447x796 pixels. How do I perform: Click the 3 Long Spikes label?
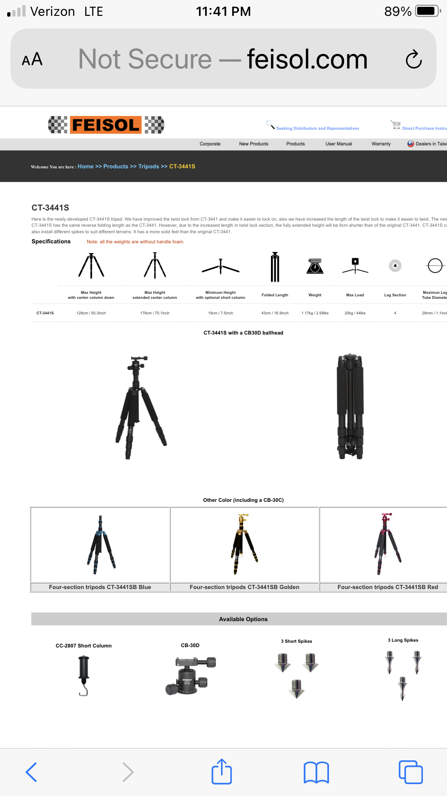click(403, 640)
